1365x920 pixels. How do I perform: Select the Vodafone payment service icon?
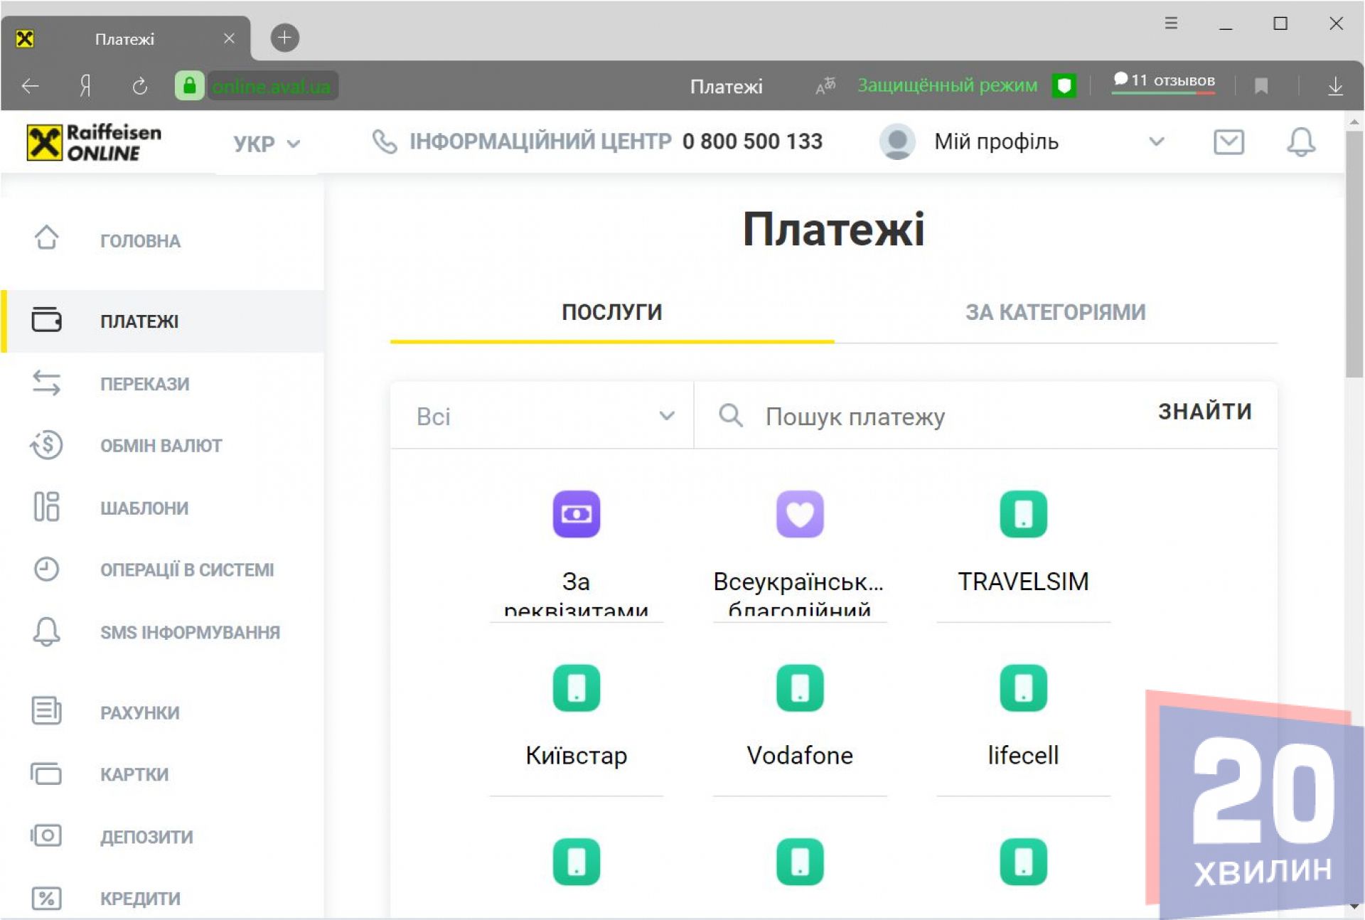(x=799, y=688)
